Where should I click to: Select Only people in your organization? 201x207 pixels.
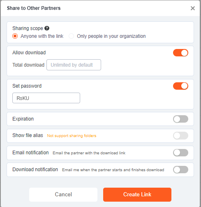pos(71,36)
